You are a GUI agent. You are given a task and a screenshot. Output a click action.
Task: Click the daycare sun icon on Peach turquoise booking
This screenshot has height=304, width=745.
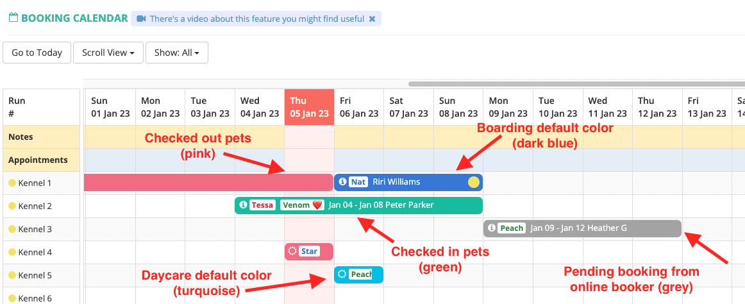(x=342, y=274)
